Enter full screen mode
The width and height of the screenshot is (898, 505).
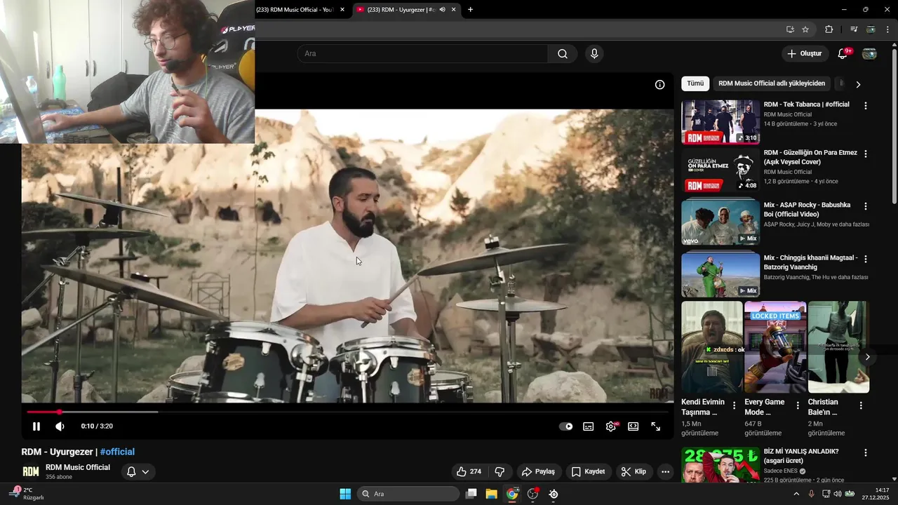click(x=656, y=426)
